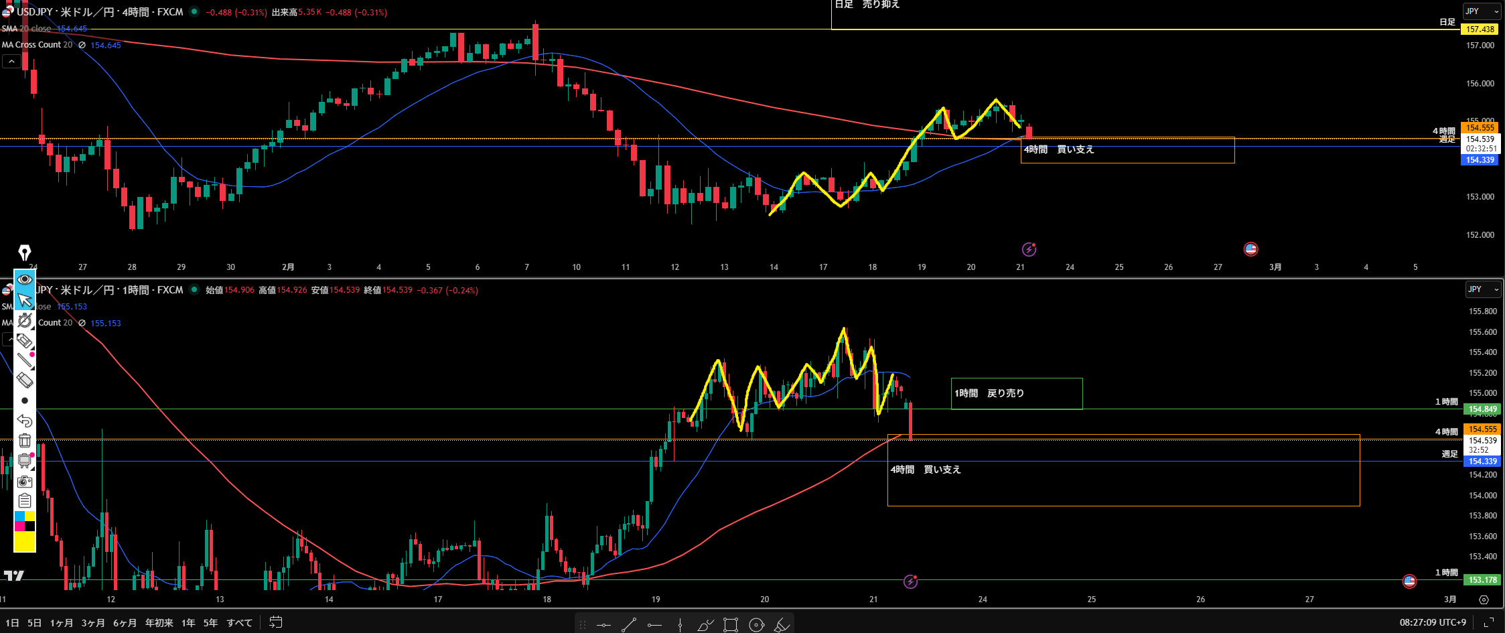Open the JPY currency dropdown on upper chart
Viewport: 1505px width, 633px height.
pos(1481,11)
